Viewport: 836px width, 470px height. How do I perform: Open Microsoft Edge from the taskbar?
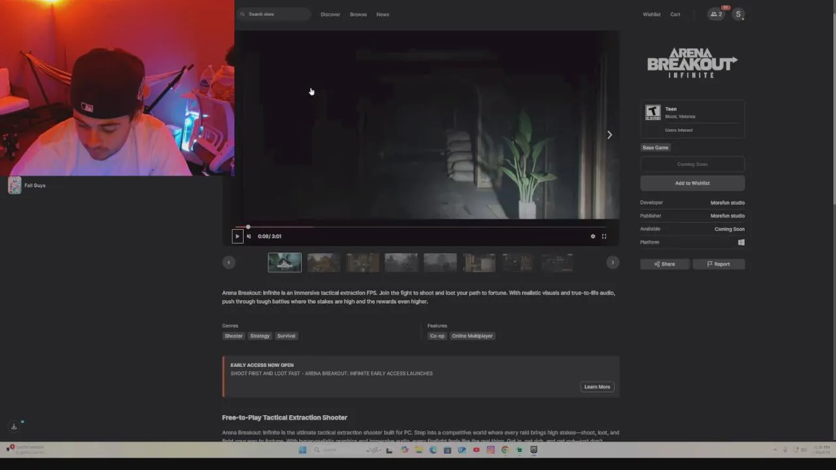433,450
